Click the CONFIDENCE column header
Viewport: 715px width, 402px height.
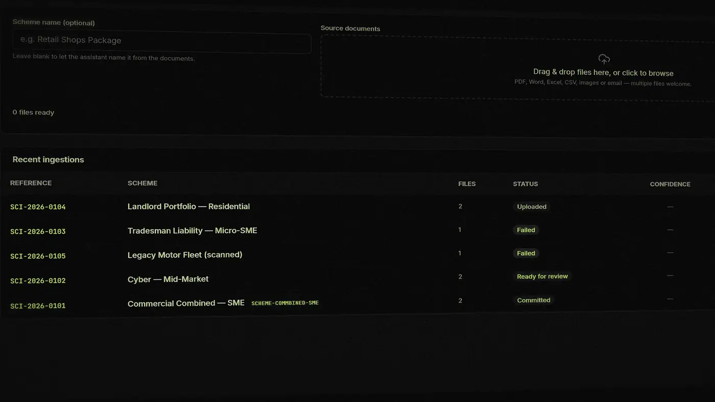(670, 184)
